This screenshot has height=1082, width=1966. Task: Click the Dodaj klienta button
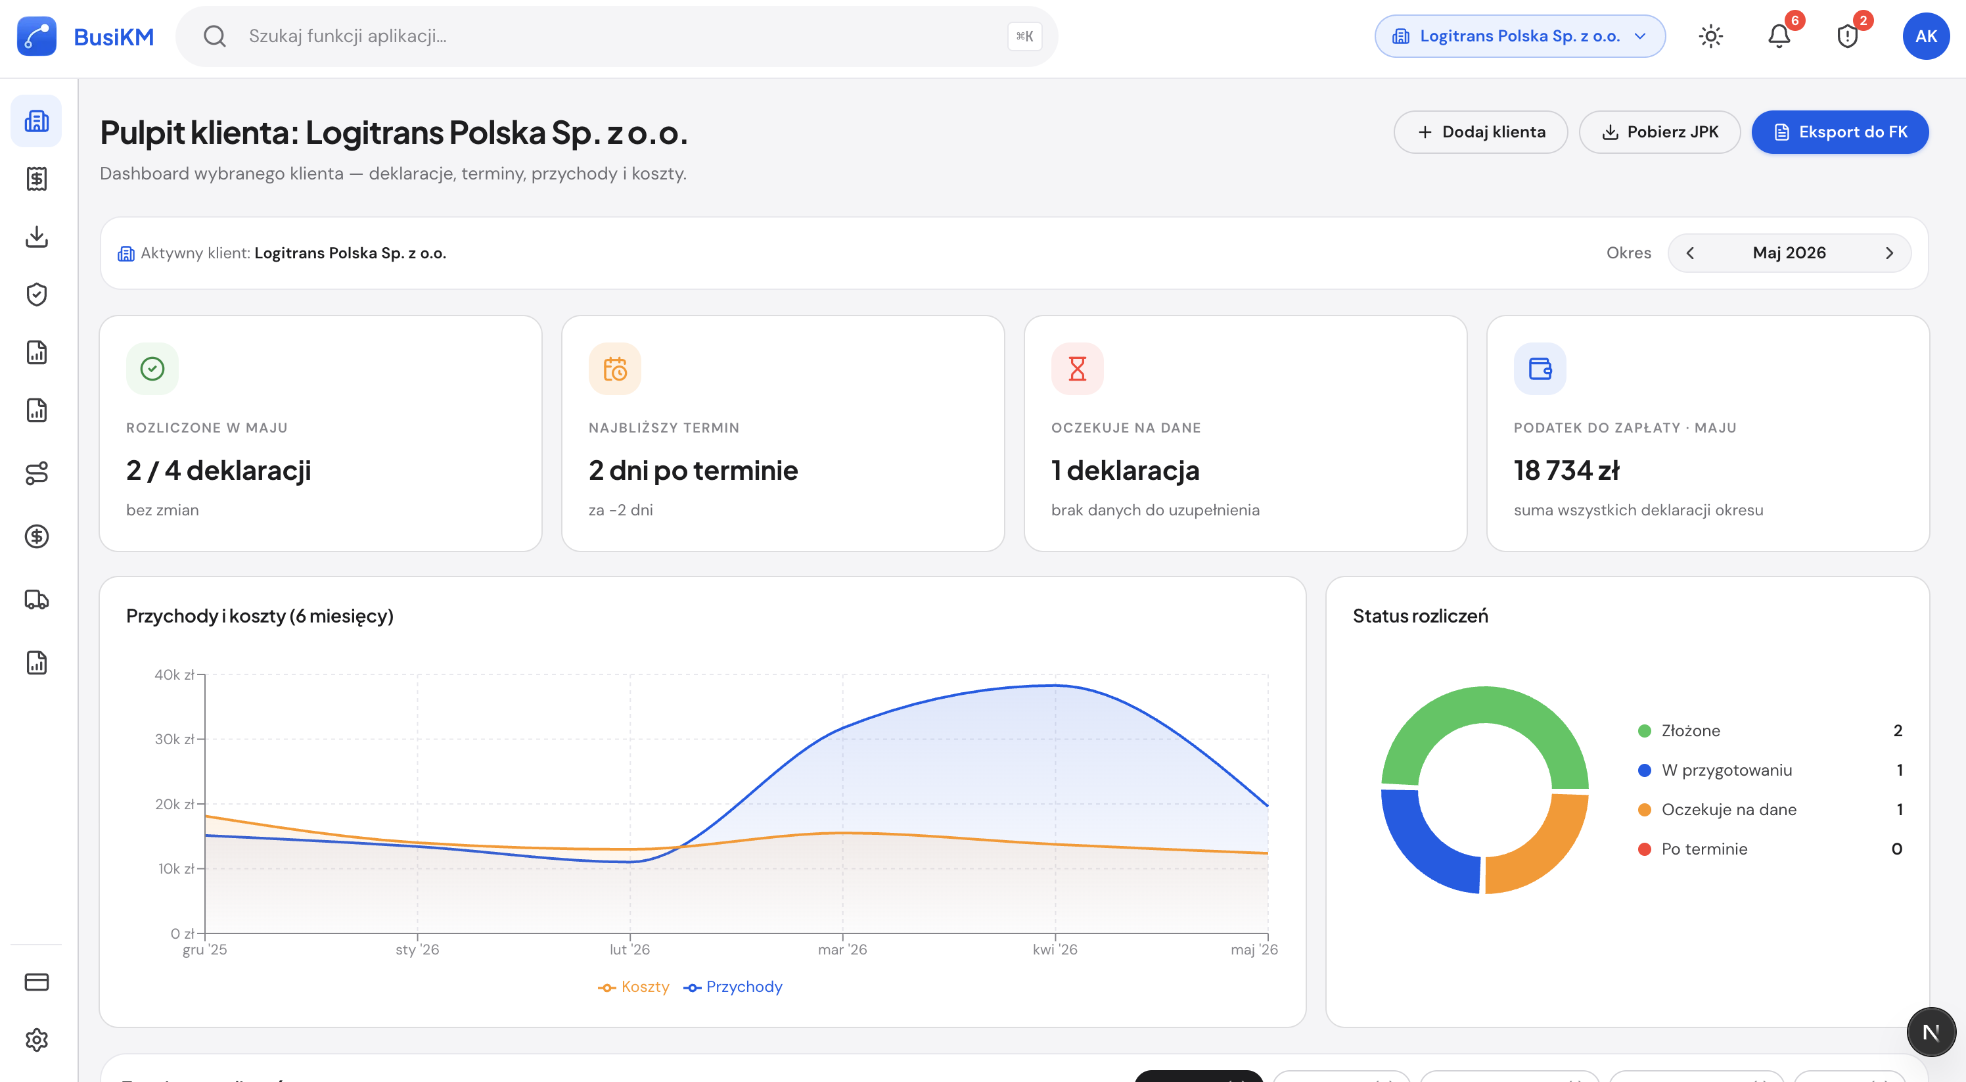pyautogui.click(x=1480, y=132)
